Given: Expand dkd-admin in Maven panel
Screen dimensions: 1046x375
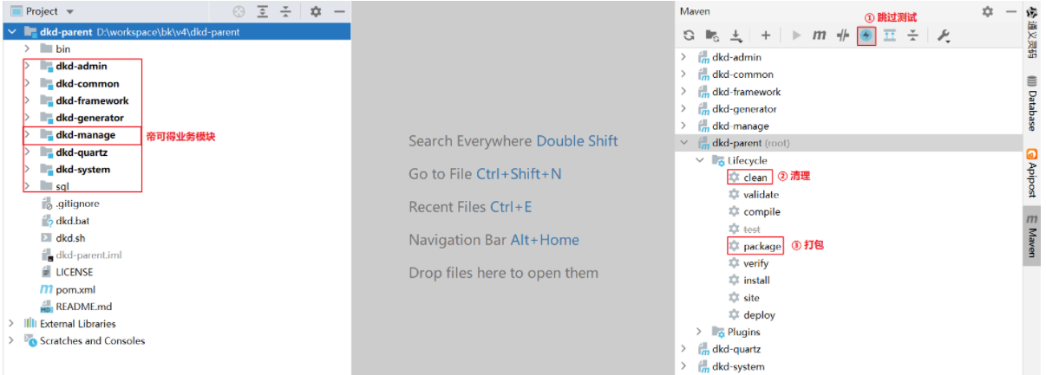Looking at the screenshot, I should point(683,57).
